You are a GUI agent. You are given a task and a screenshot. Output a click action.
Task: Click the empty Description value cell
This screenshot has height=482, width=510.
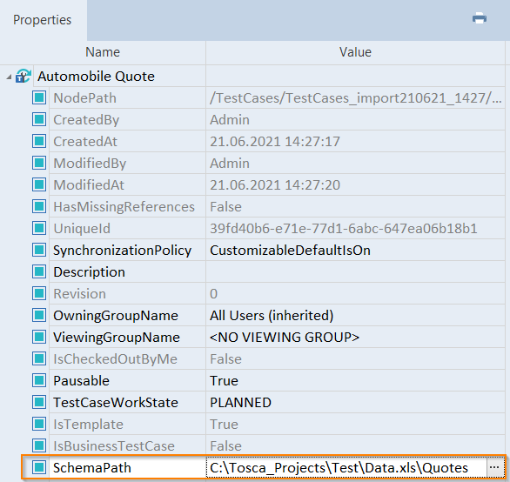[355, 271]
